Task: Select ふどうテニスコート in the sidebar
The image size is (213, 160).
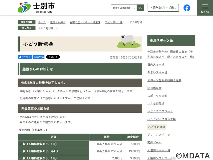Action: pos(160,111)
